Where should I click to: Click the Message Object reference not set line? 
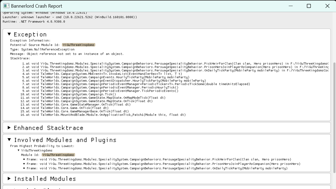67,54
